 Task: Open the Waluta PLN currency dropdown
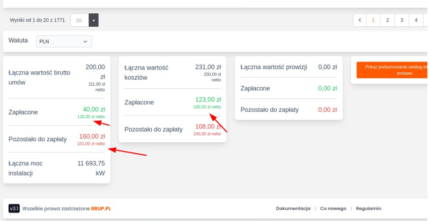pyautogui.click(x=64, y=41)
